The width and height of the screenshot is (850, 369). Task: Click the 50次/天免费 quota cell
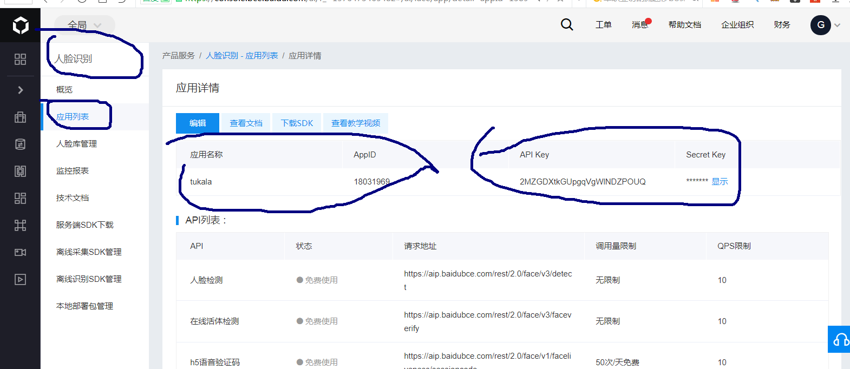617,362
